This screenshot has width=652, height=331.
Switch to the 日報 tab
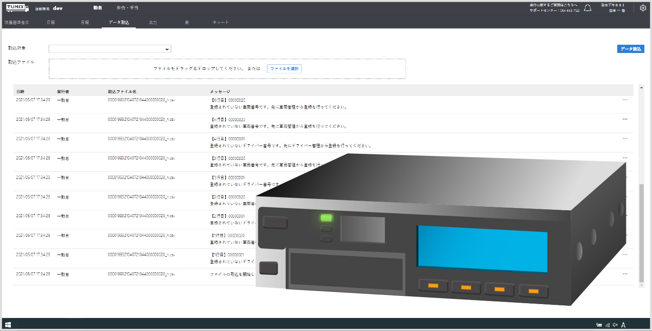click(51, 22)
